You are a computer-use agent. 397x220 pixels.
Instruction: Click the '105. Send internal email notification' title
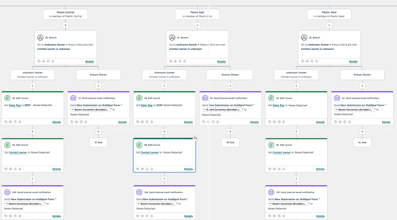click(x=32, y=192)
